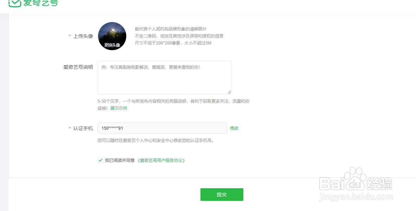This screenshot has height=211, width=416.
Task: Click the 认证手机 label text
Action: coord(83,128)
